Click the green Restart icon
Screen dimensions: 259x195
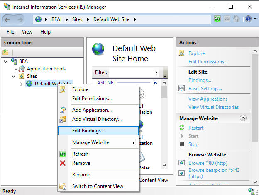click(182, 128)
